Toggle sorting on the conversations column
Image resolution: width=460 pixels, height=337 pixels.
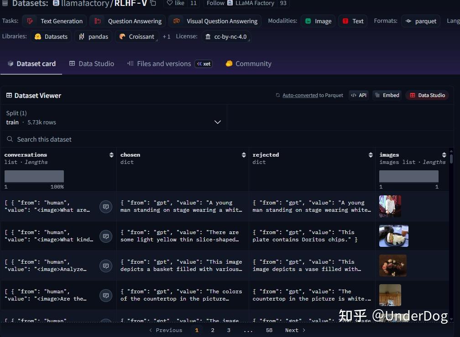[111, 155]
